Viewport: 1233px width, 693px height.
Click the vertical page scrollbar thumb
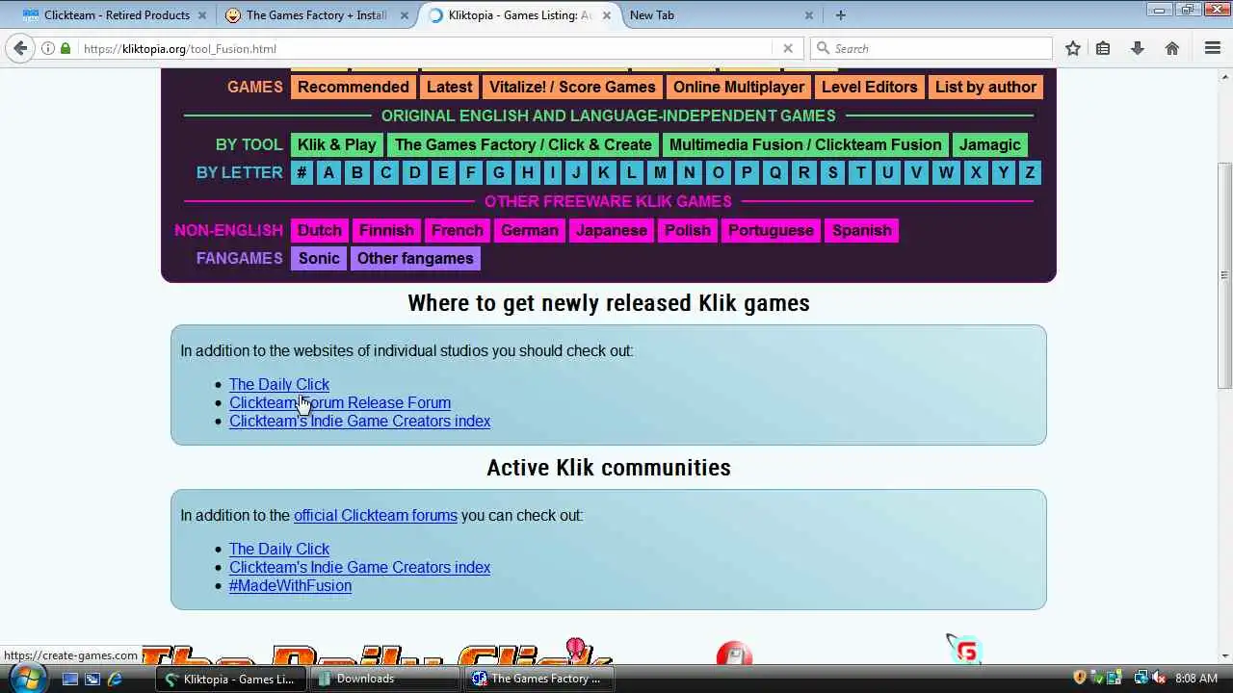(x=1224, y=274)
